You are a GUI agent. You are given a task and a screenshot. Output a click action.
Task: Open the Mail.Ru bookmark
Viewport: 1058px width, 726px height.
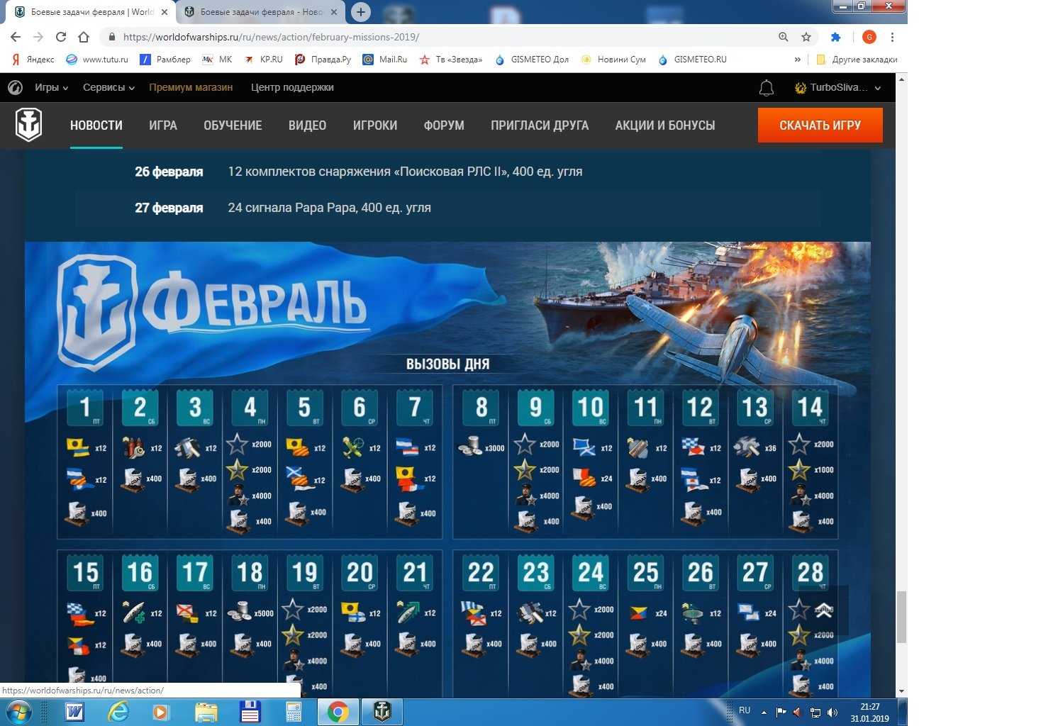point(385,60)
